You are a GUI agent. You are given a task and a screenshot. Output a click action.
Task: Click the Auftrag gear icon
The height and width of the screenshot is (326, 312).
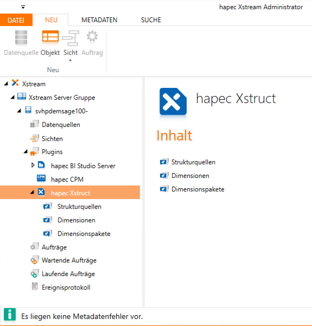tap(92, 37)
